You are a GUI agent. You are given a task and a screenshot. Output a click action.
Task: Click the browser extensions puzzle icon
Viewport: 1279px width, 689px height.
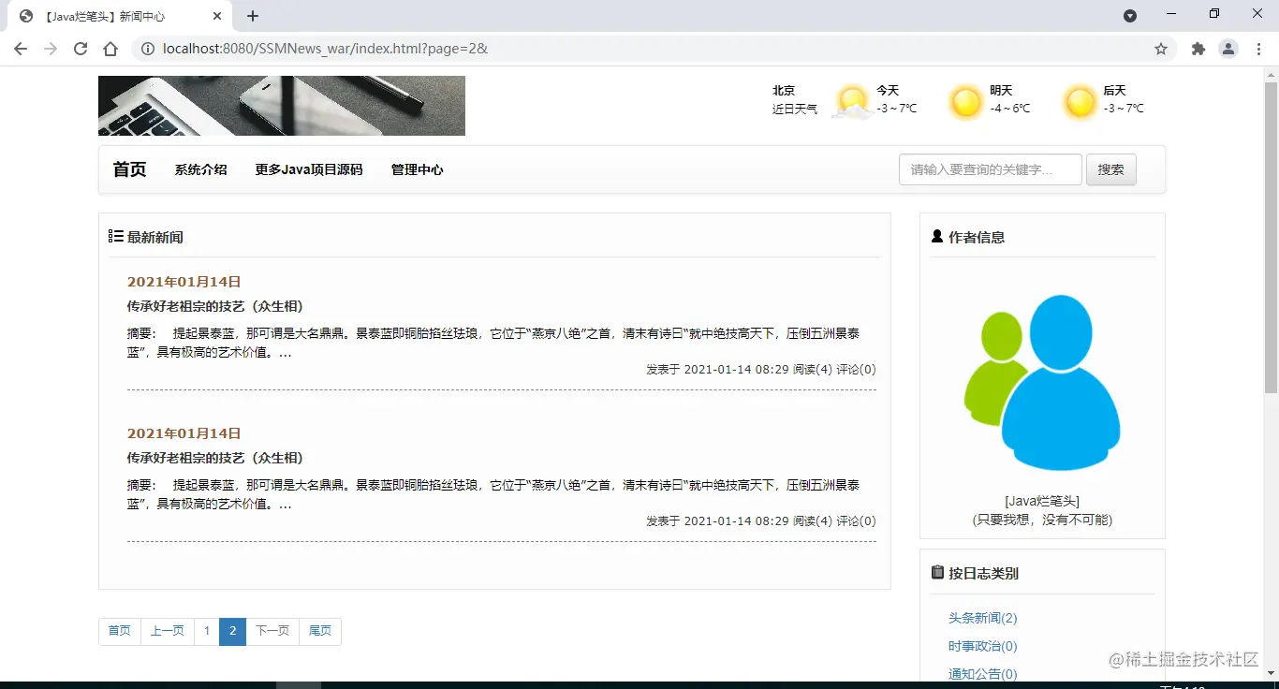coord(1198,48)
